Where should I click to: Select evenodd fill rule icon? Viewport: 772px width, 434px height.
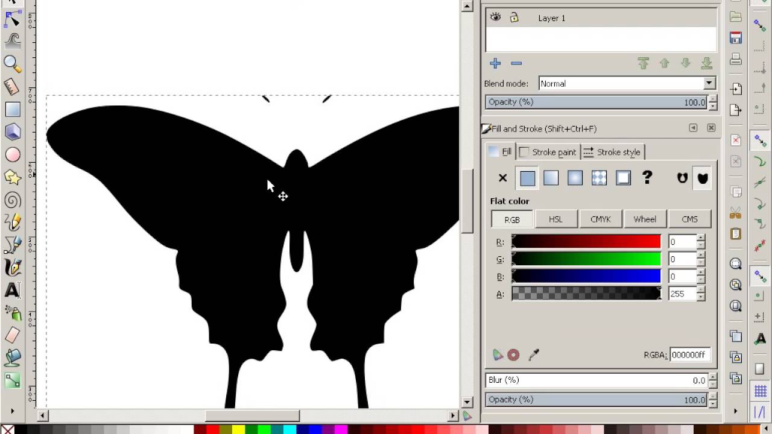682,178
